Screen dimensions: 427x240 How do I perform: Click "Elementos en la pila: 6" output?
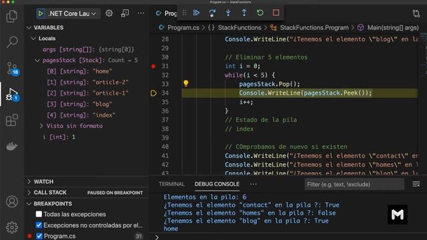point(205,197)
